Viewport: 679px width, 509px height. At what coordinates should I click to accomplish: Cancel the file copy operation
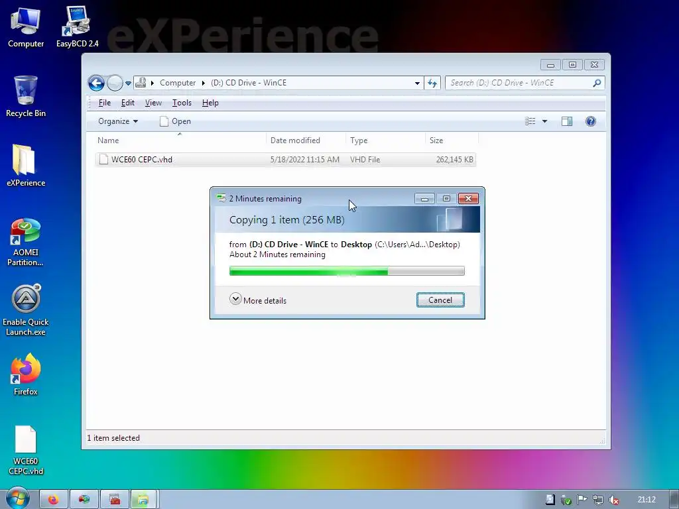(440, 300)
